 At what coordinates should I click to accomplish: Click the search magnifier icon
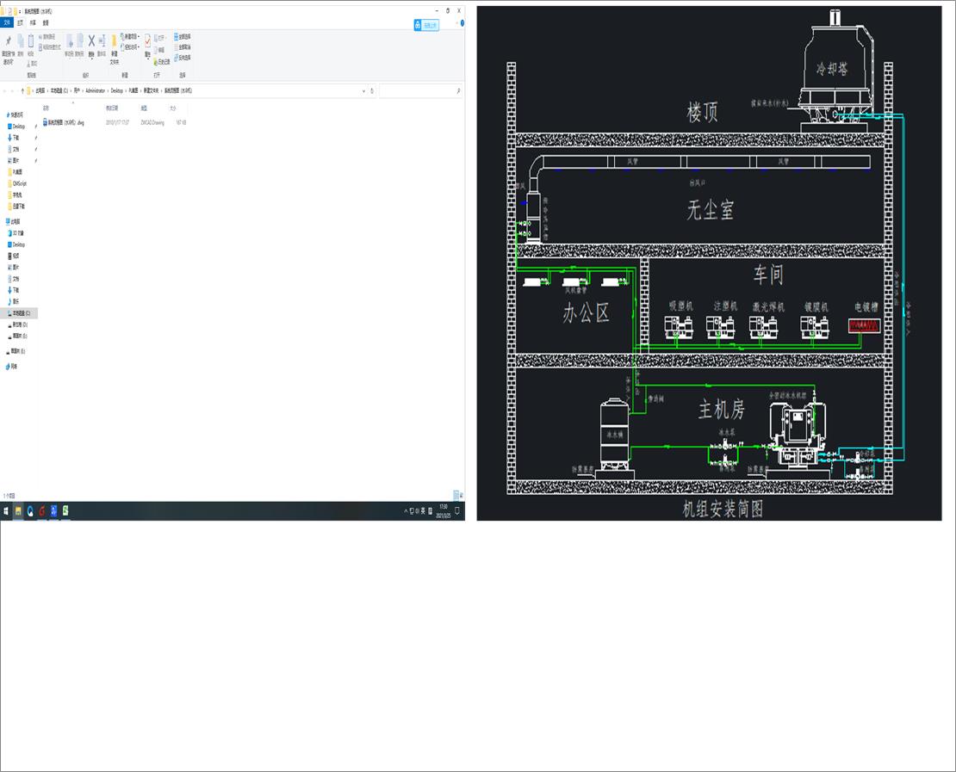coord(458,90)
